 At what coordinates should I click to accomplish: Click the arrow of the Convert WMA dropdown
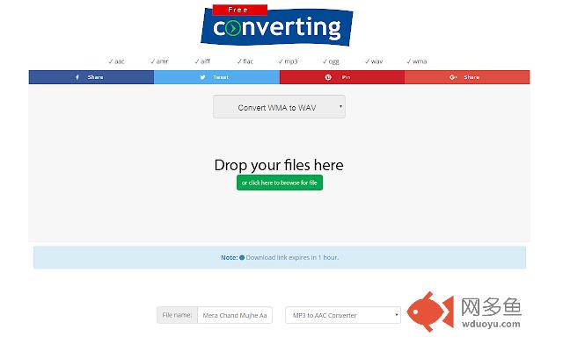340,106
